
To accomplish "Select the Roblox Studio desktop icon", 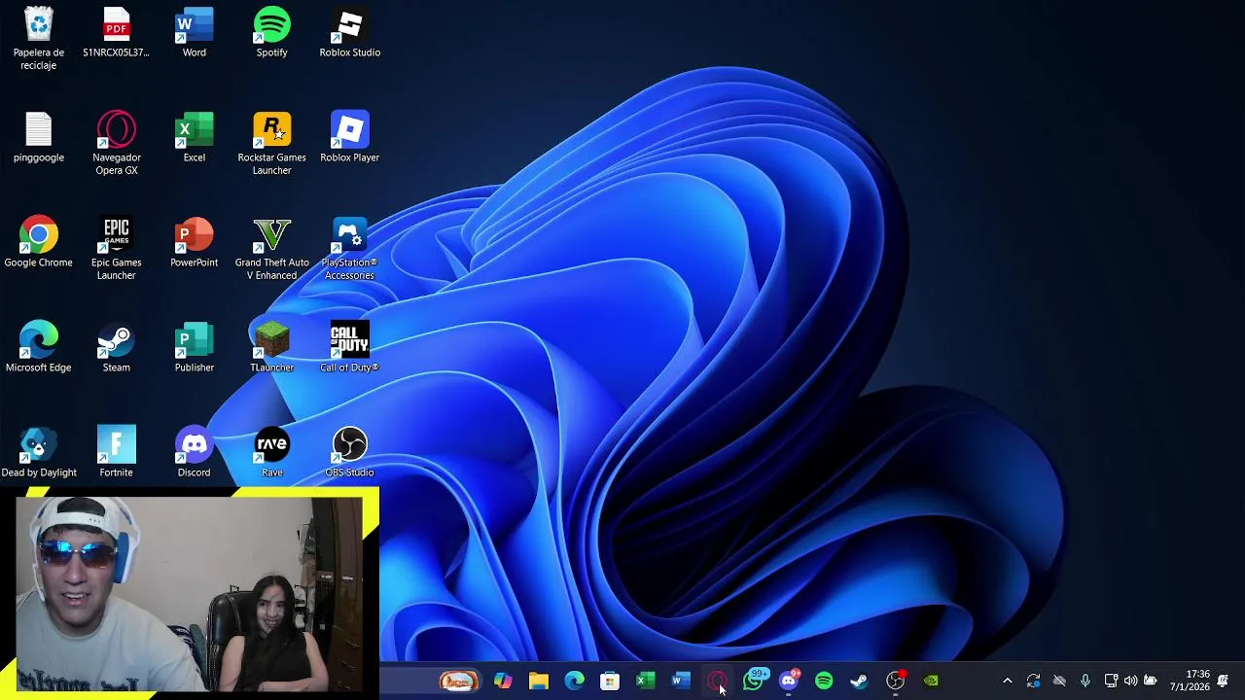I will pos(349,32).
